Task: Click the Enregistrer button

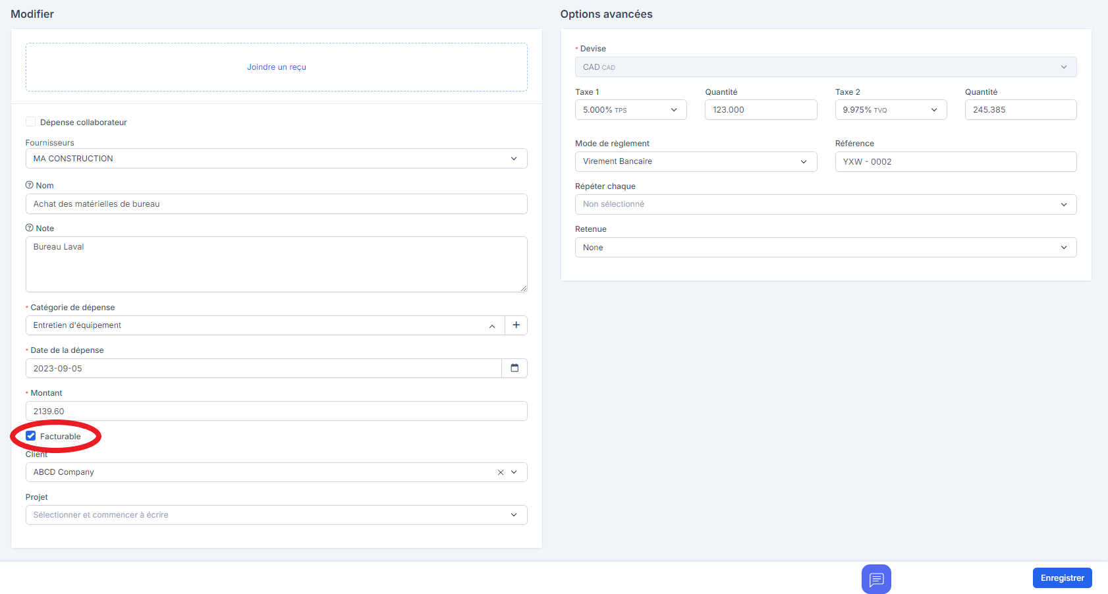Action: 1063,578
